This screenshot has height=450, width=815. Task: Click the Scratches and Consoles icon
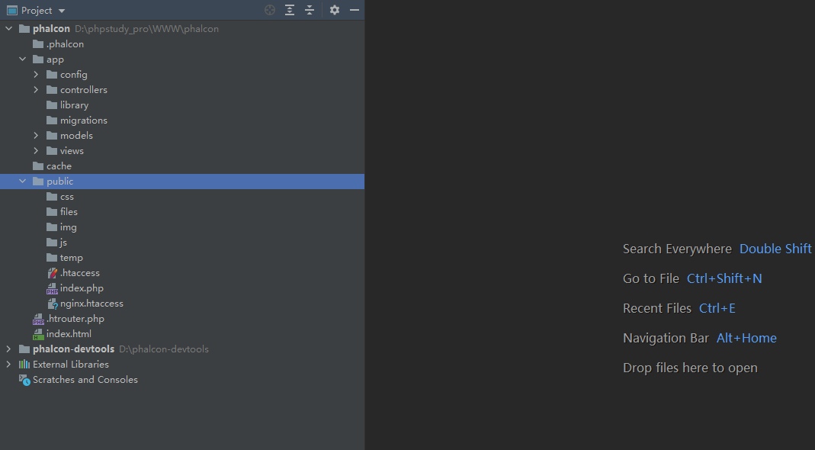coord(24,380)
